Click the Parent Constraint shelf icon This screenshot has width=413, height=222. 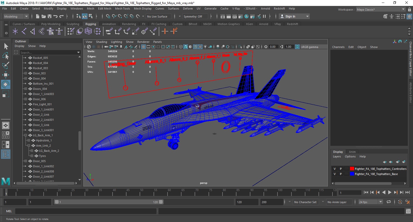click(x=109, y=31)
